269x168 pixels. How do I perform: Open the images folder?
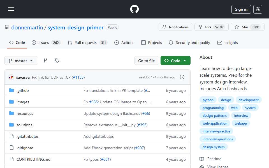(x=23, y=102)
